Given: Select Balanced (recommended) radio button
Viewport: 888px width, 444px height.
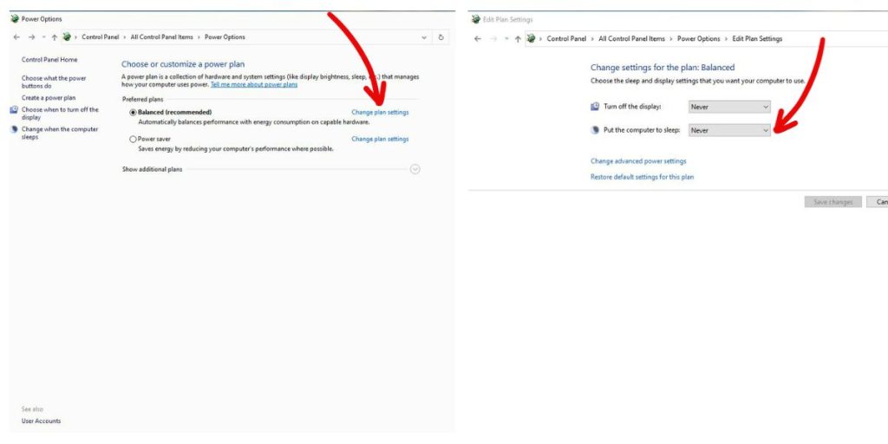Looking at the screenshot, I should pyautogui.click(x=133, y=112).
